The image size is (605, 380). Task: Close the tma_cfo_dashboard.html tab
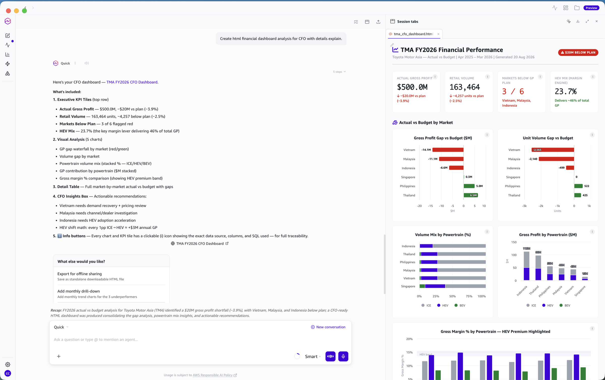point(438,34)
